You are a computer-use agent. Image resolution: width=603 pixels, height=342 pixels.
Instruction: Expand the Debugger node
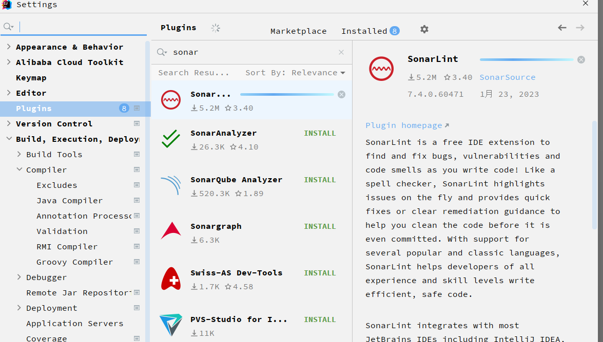click(19, 277)
